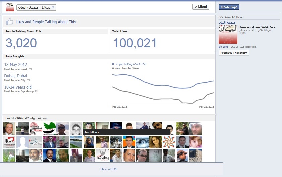The width and height of the screenshot is (282, 177).
Task: Toggle the Liked button off
Action: coord(201,7)
